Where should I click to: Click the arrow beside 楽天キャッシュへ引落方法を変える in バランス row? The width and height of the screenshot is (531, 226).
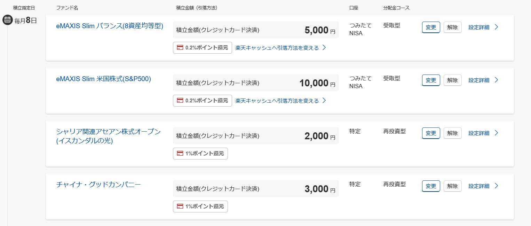click(324, 48)
